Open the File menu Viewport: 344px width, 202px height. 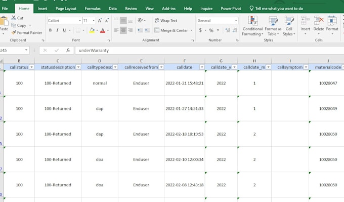click(x=5, y=9)
